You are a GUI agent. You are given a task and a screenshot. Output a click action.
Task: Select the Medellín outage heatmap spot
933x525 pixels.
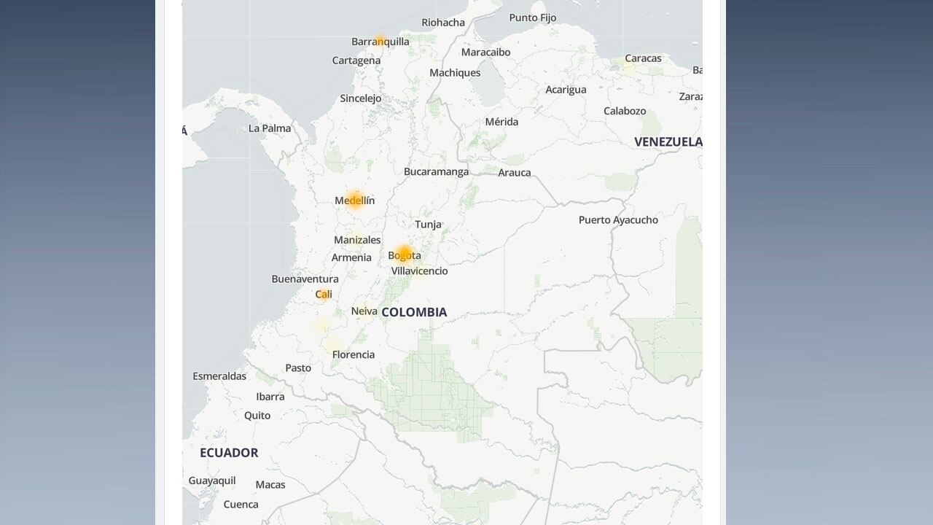pyautogui.click(x=355, y=198)
